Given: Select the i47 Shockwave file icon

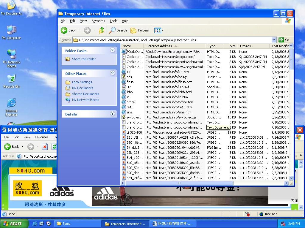Looking at the screenshot, I should pos(124,87).
